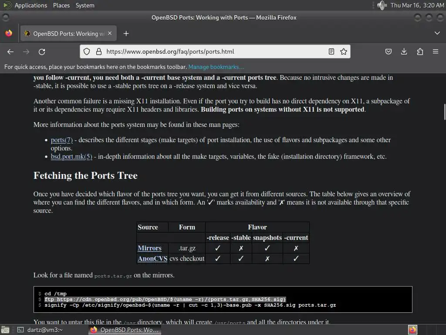Screen dimensions: 446x335
Task: Click the page vertical scrollbar thumb
Action: click(x=445, y=112)
